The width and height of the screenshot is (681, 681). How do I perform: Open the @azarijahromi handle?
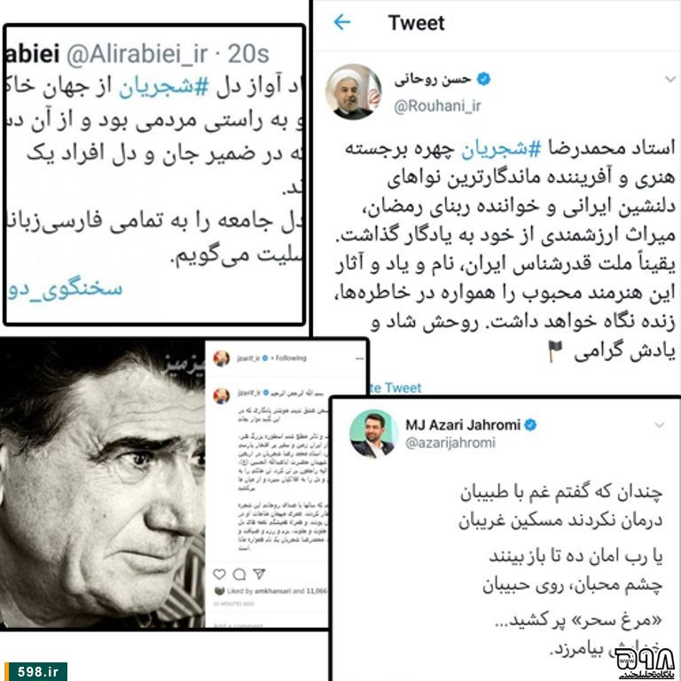click(x=450, y=442)
